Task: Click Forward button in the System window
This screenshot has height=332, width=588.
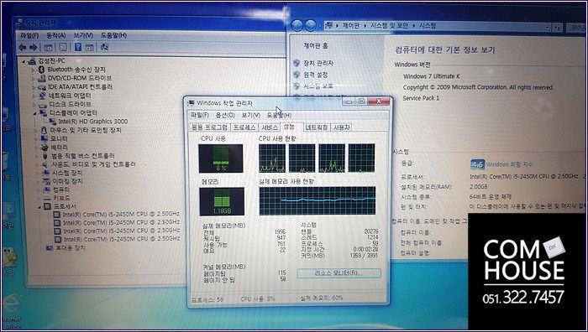Action: pyautogui.click(x=311, y=25)
